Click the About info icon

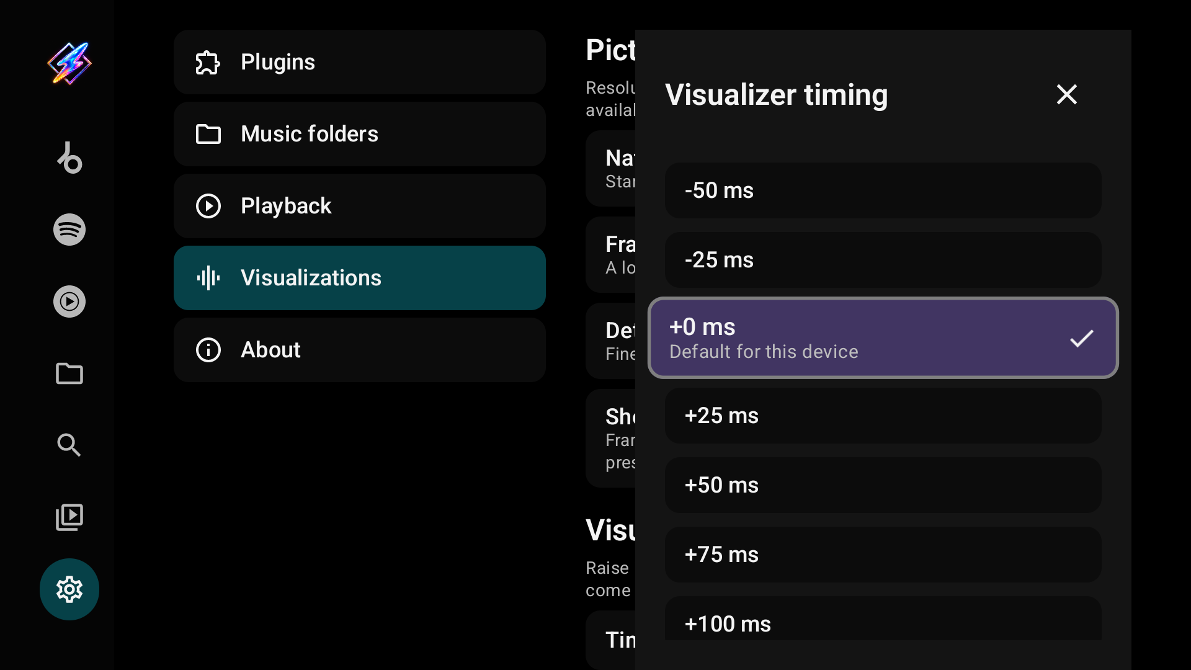pyautogui.click(x=208, y=350)
